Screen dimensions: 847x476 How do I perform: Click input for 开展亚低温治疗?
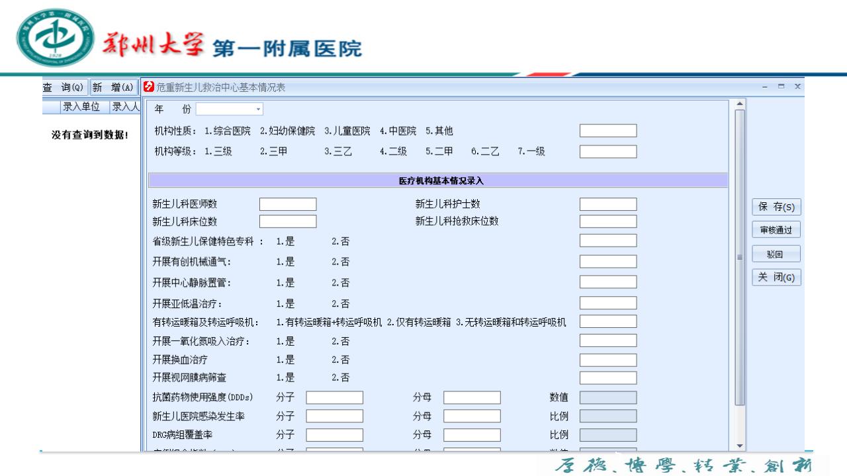(608, 303)
